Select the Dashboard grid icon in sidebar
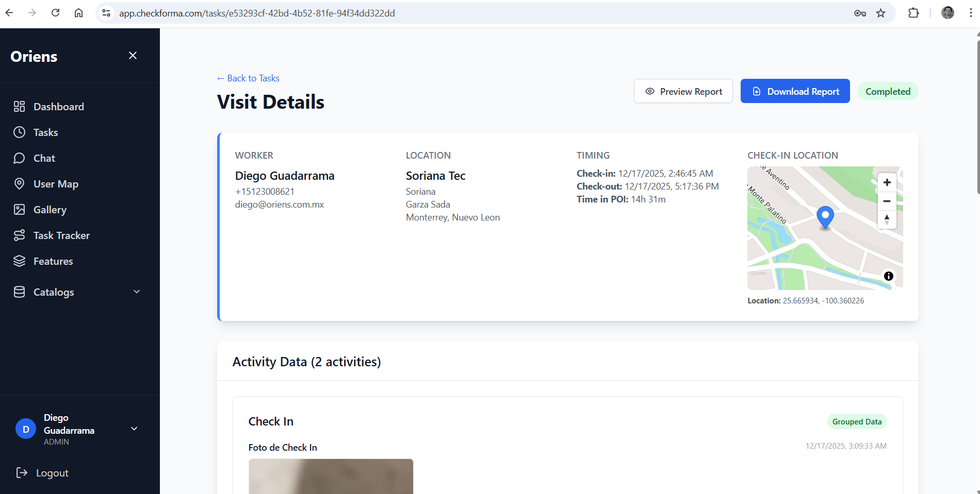The width and height of the screenshot is (980, 494). (20, 106)
